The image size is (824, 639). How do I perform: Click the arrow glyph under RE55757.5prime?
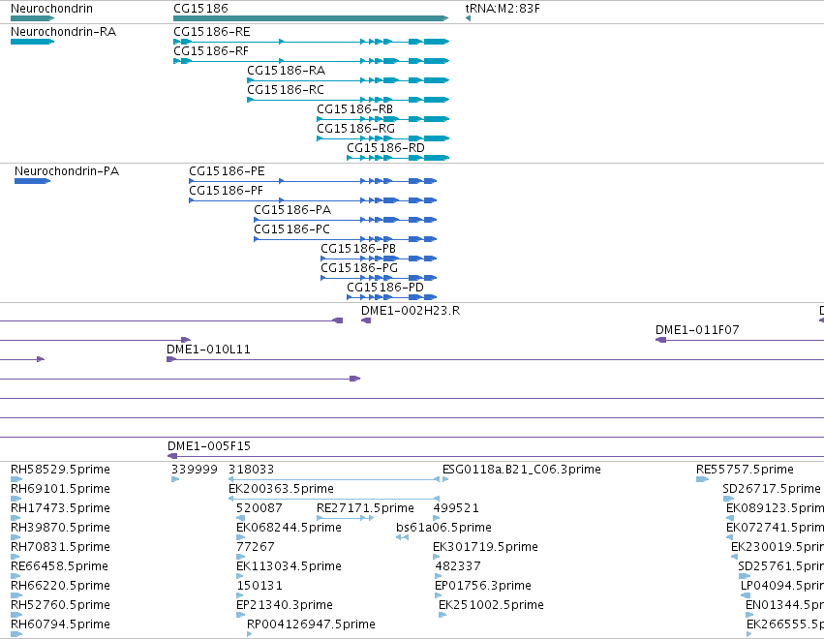(x=702, y=479)
